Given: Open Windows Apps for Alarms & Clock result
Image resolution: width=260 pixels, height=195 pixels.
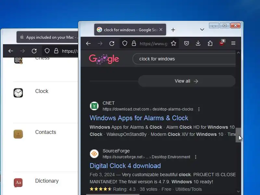Looking at the screenshot, I should pyautogui.click(x=139, y=118).
